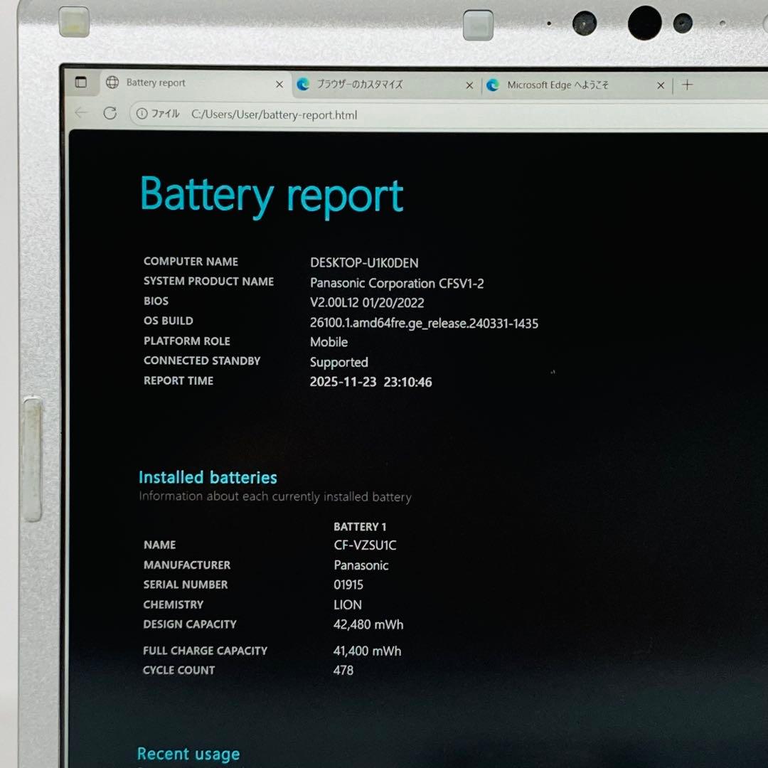768x768 pixels.
Task: Close the ブラウザーのカスタマイズ tab
Action: [x=469, y=84]
